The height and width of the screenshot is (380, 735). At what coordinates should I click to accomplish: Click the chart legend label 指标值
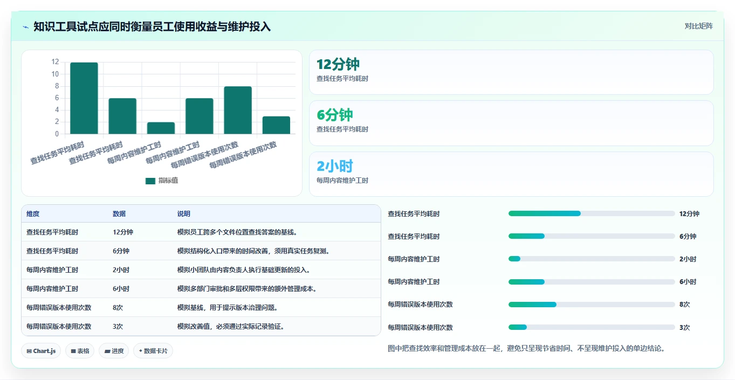pyautogui.click(x=168, y=181)
